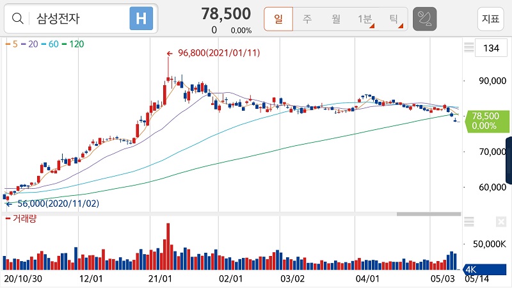Image resolution: width=512 pixels, height=288 pixels.
Task: Click the 02/01 date axis label
Action: pos(230,279)
